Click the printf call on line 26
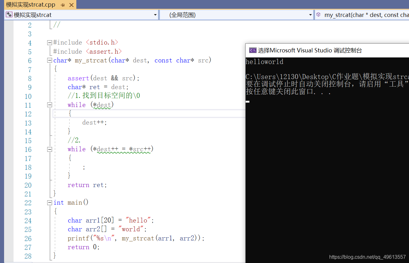Viewport: 409px width, 263px height. 136,238
